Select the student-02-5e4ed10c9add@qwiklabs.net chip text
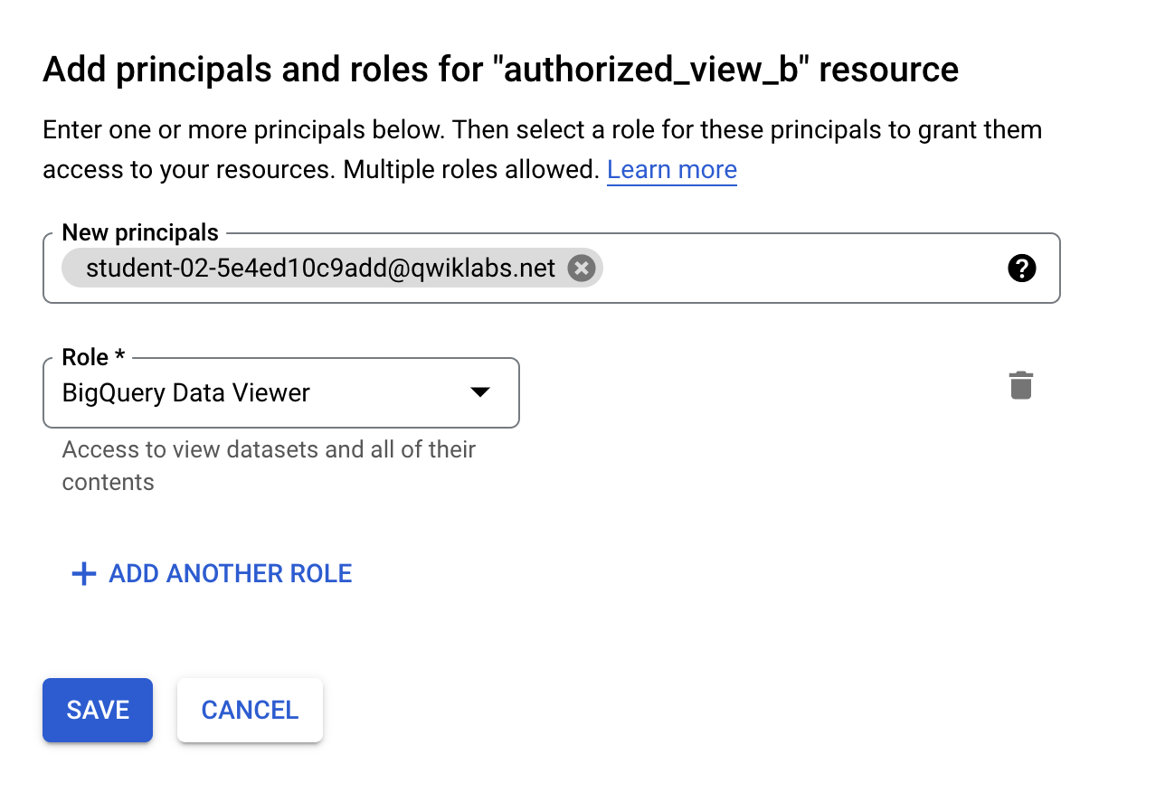Viewport: 1165px width, 792px height. click(x=321, y=268)
